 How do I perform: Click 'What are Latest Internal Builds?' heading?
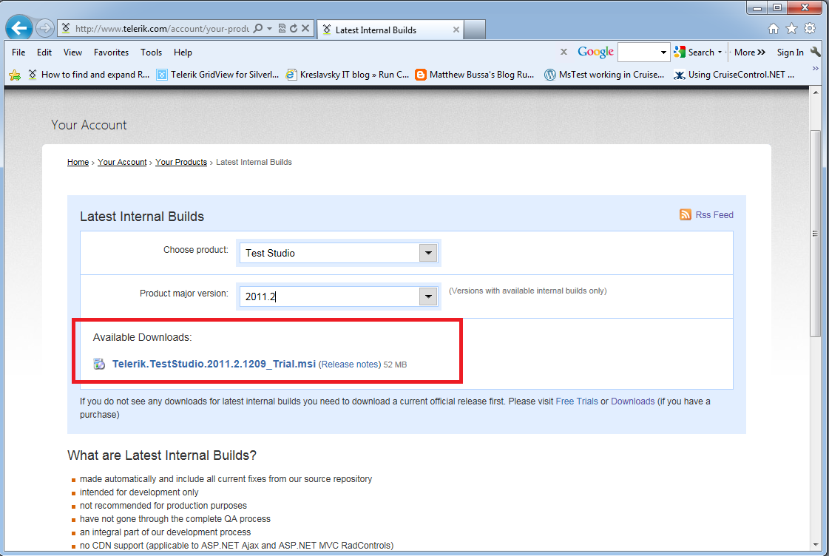162,455
